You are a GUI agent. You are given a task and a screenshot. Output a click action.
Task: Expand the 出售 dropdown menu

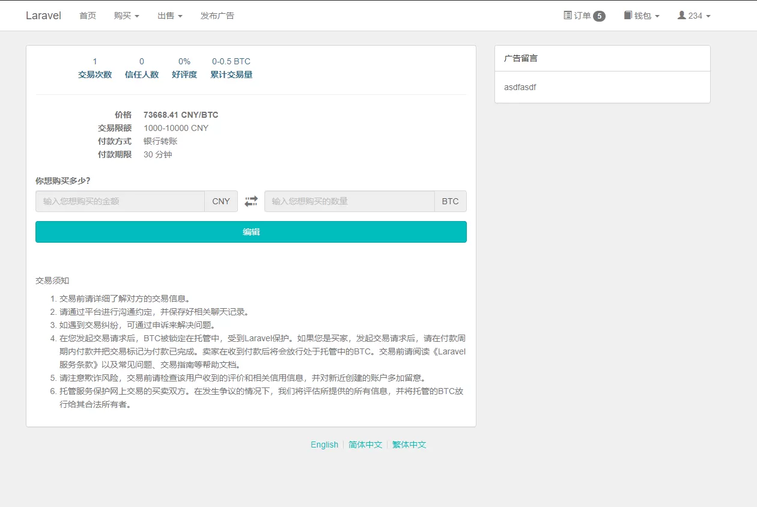tap(170, 16)
